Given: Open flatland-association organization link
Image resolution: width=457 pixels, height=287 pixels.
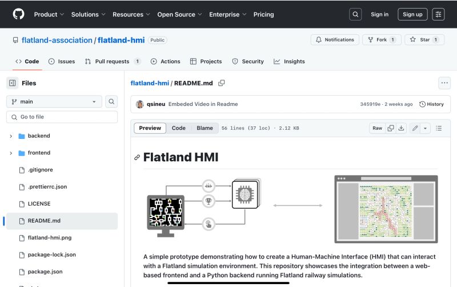Looking at the screenshot, I should 57,40.
